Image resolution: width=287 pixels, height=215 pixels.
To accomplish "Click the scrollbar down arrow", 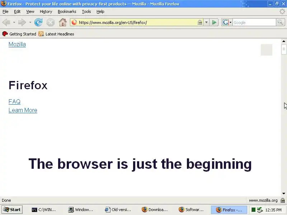I will coord(284,193).
